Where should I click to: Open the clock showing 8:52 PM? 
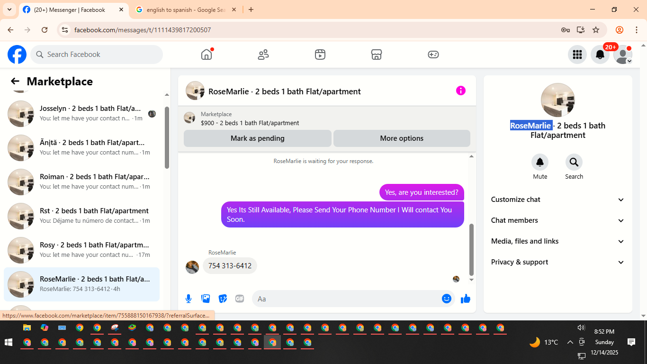[x=604, y=332]
